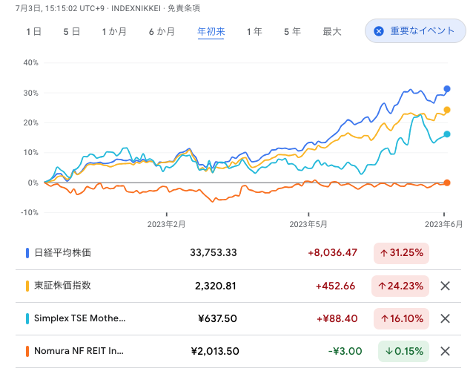
Task: Select the 年初来 year-to-date tab
Action: (x=211, y=31)
